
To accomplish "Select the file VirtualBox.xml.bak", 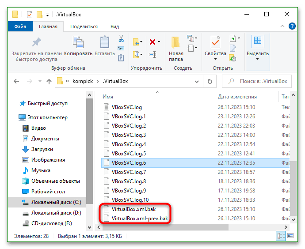I will tap(133, 209).
